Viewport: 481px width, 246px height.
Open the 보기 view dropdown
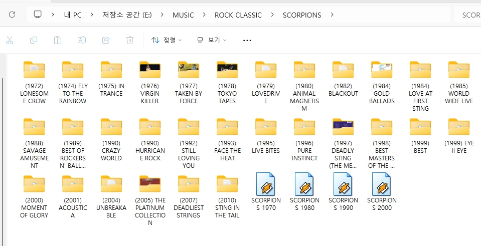pyautogui.click(x=212, y=40)
